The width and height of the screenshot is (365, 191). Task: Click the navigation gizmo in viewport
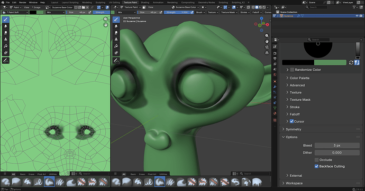(262, 24)
